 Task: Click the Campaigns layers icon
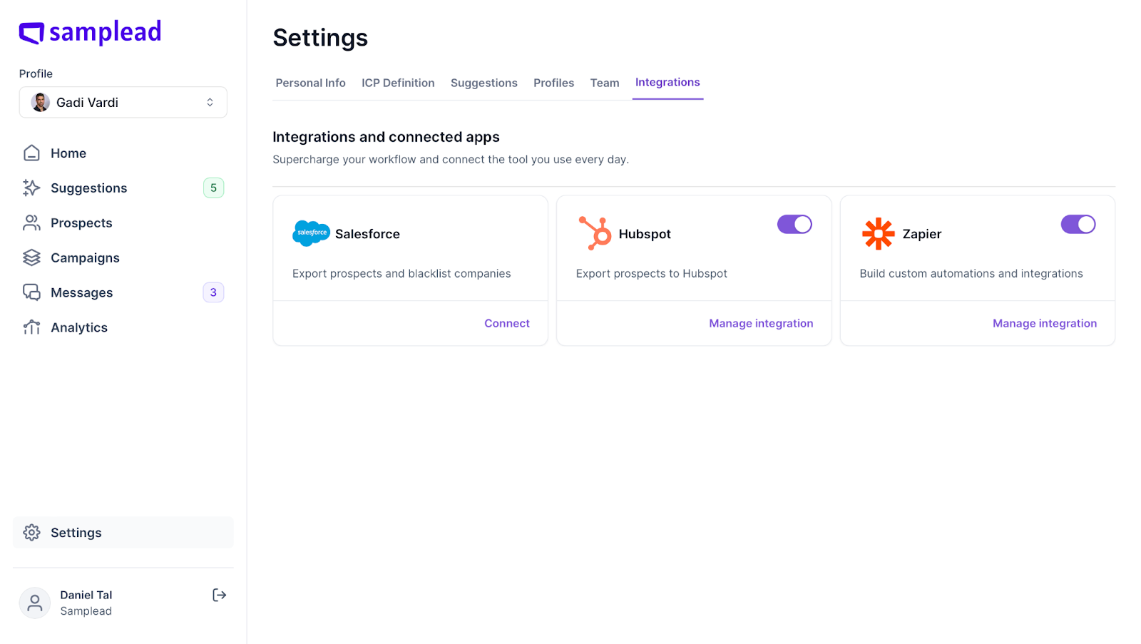[31, 257]
